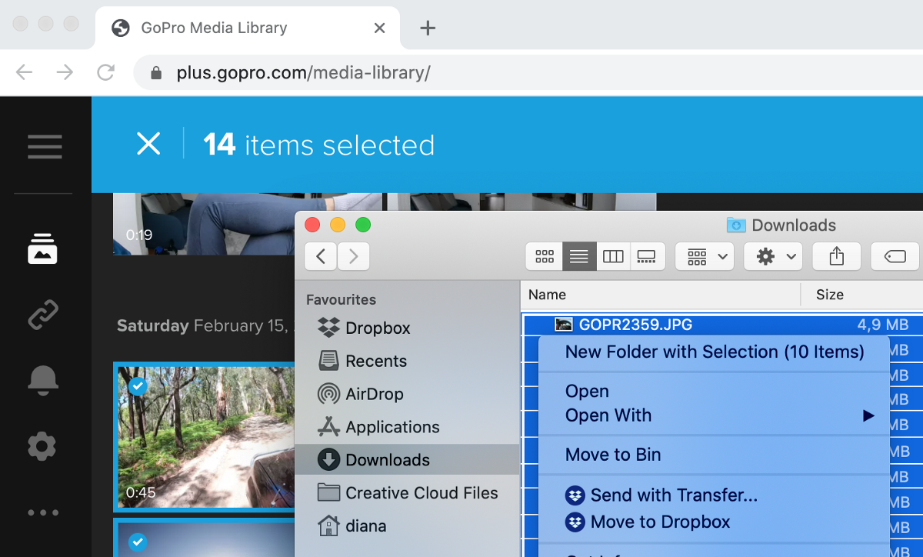Open the media library sidebar icon
The image size is (923, 557).
tap(42, 249)
